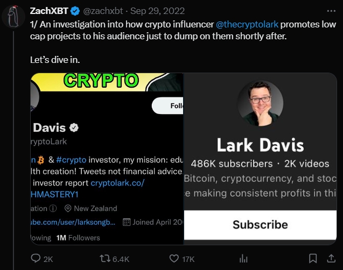343x270 pixels.
Task: Bookmark this tweet
Action: click(x=313, y=258)
